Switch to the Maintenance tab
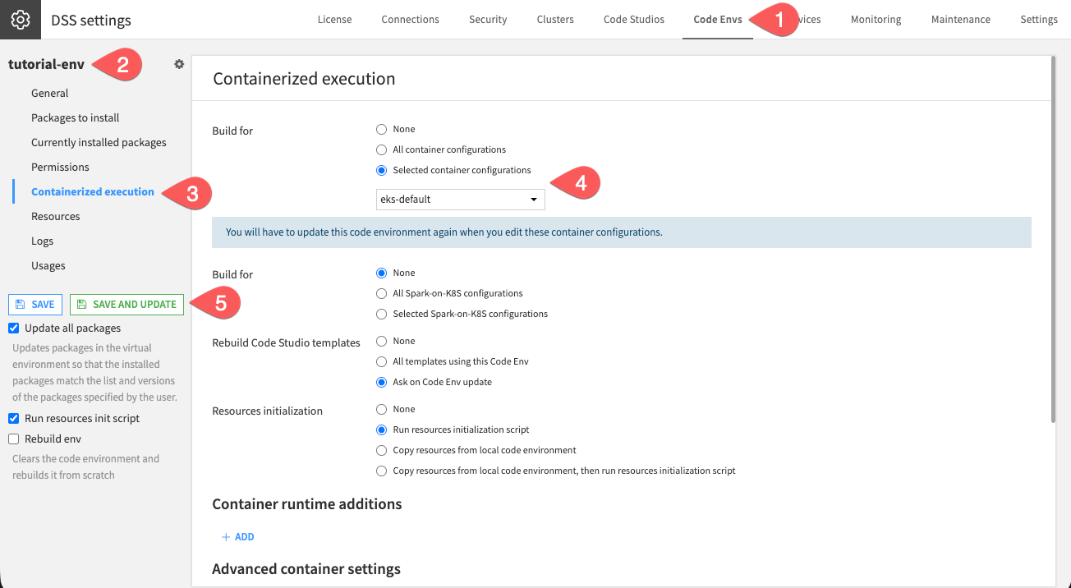 tap(960, 20)
